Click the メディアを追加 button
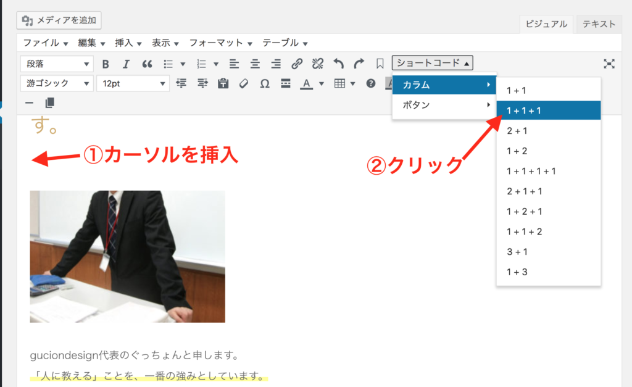 [59, 20]
